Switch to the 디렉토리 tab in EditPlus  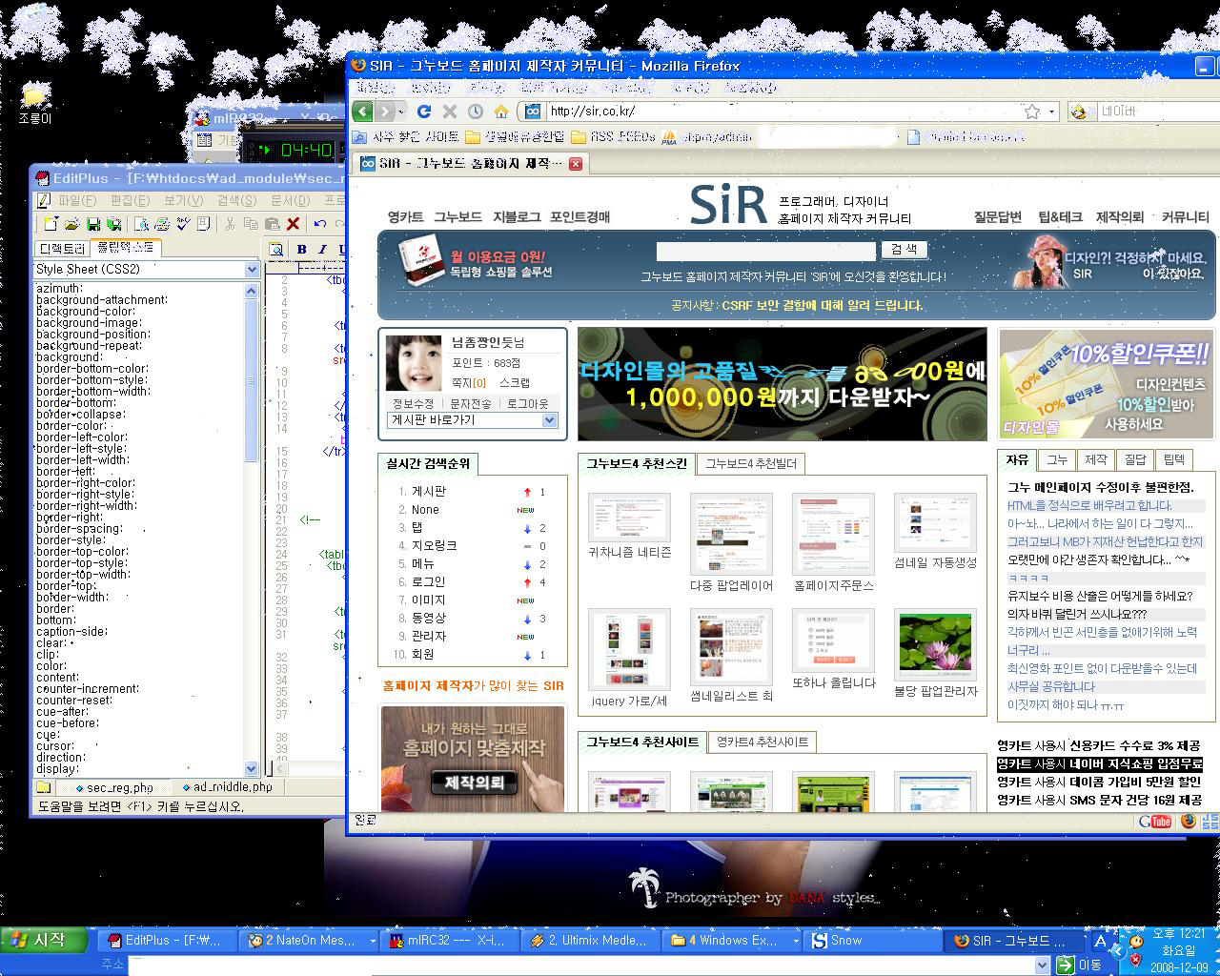pos(61,248)
